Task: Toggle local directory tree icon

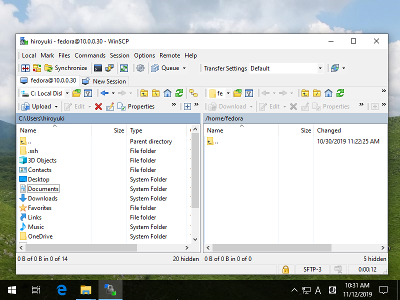Action: coord(193,93)
